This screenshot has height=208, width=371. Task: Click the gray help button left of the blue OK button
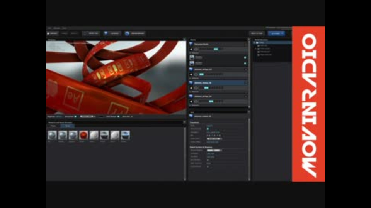tap(257, 34)
